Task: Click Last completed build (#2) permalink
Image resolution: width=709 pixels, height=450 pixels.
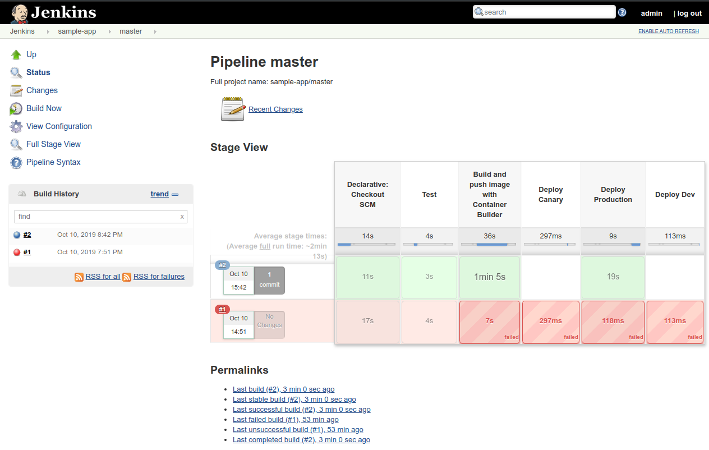Action: (301, 440)
